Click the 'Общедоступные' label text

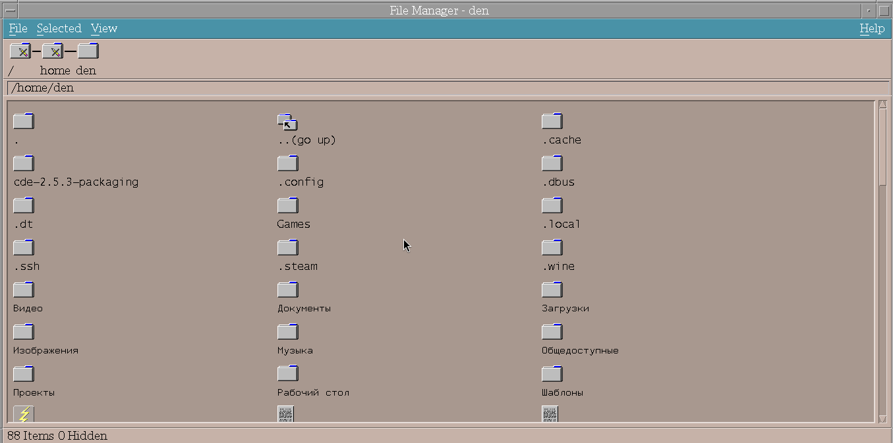click(580, 351)
